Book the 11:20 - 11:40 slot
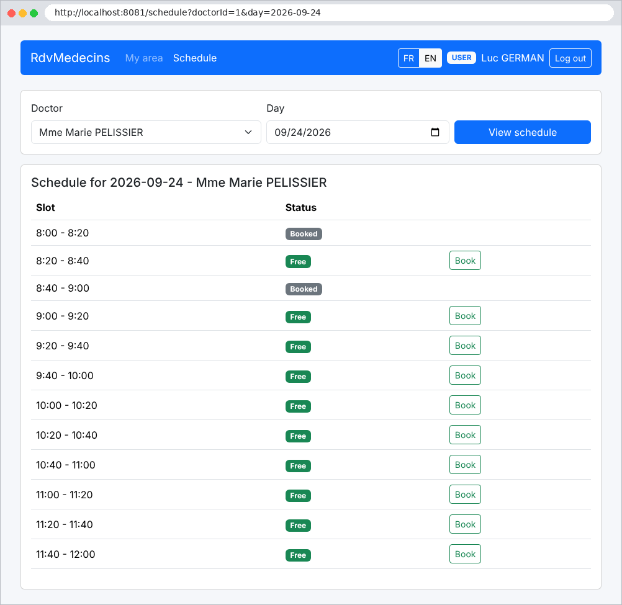The width and height of the screenshot is (622, 605). [x=465, y=524]
